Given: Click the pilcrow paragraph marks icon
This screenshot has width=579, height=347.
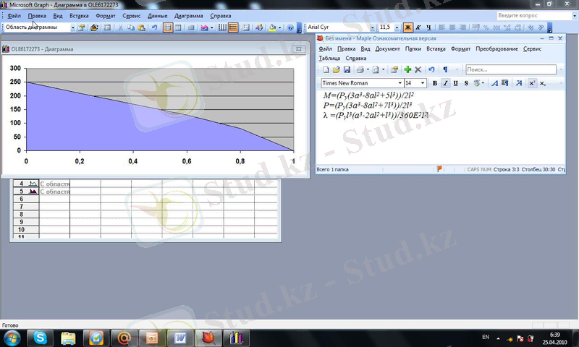Looking at the screenshot, I should pyautogui.click(x=446, y=69).
